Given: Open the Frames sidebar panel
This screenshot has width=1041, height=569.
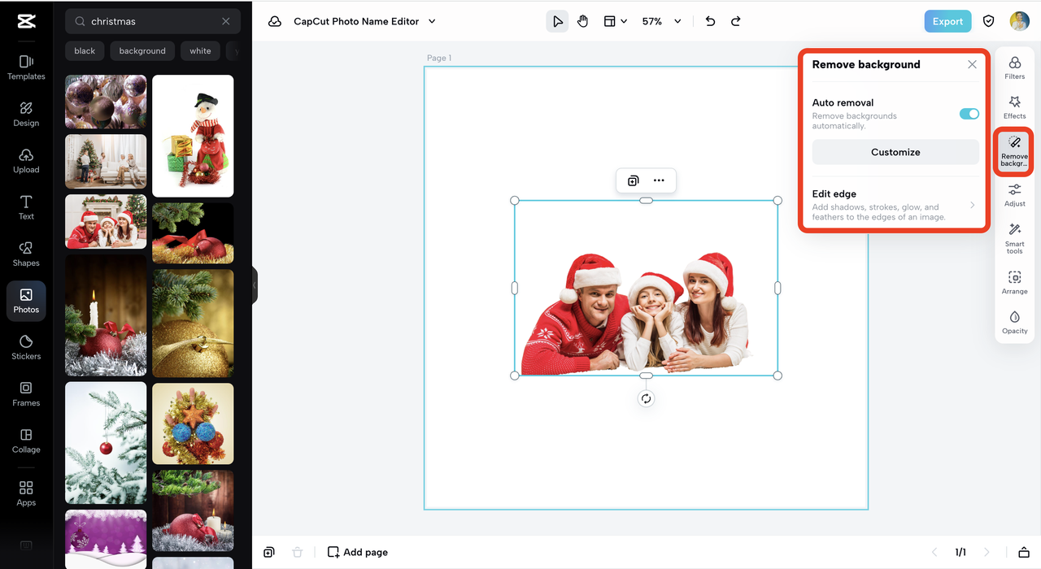Looking at the screenshot, I should click(x=26, y=393).
